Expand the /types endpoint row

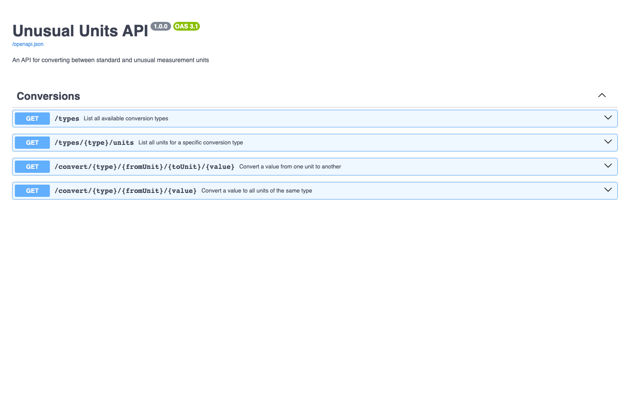point(608,118)
